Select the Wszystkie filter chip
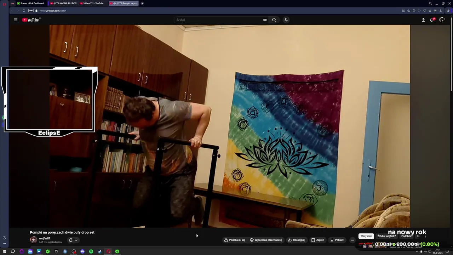The image size is (453, 255). point(366,236)
